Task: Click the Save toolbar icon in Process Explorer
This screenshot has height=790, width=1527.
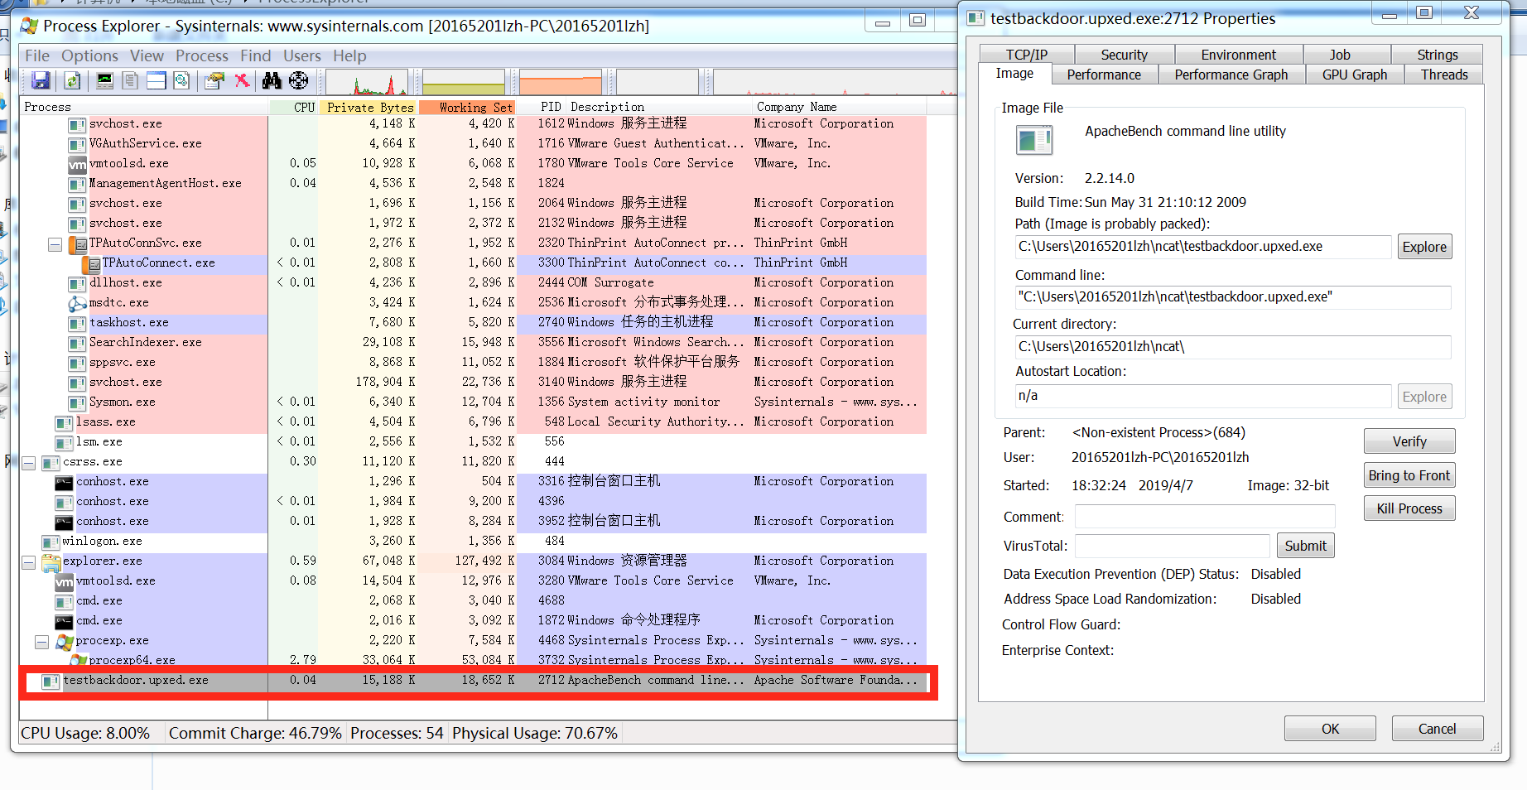Action: (x=41, y=80)
